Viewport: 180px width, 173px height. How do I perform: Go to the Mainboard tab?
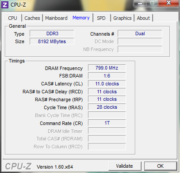pos(56,18)
